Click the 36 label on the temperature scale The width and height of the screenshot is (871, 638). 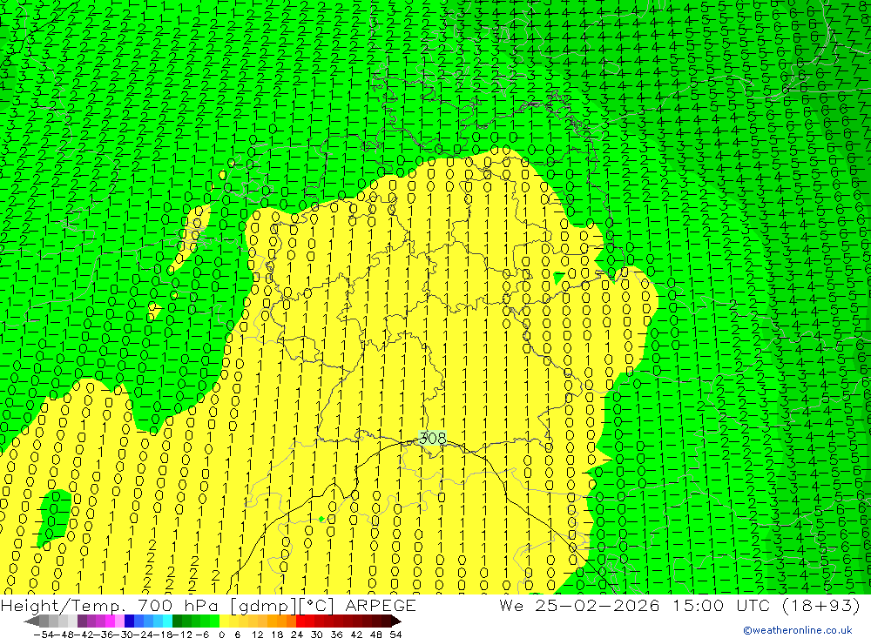point(336,635)
